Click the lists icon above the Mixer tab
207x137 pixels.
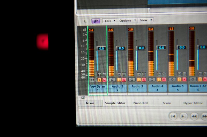[83, 98]
